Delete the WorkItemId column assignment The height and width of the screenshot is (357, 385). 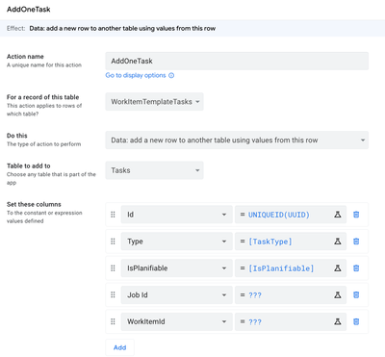(356, 321)
